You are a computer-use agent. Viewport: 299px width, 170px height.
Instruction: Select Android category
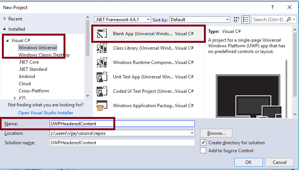(x=27, y=76)
